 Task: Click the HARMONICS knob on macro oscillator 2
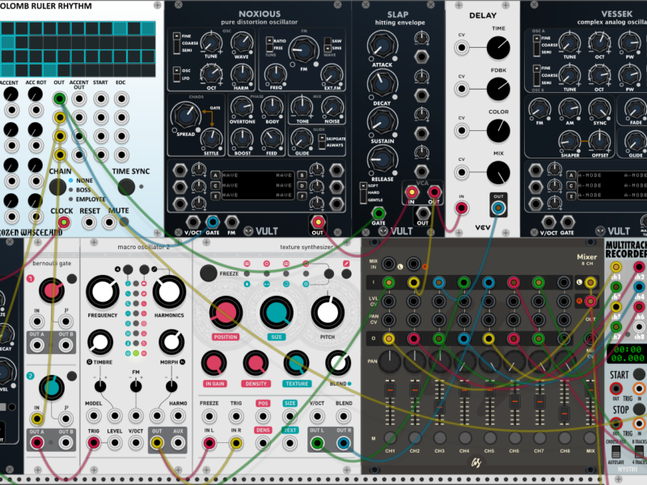[169, 292]
